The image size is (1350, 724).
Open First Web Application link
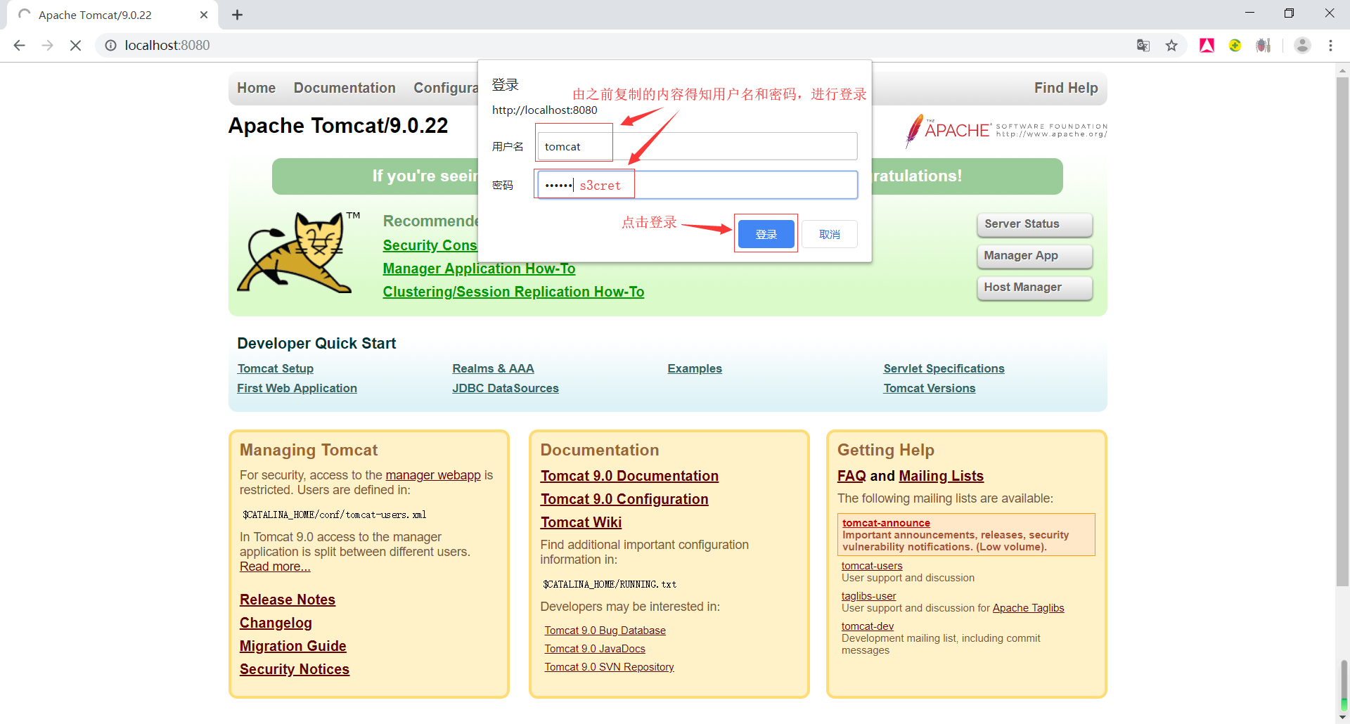(297, 388)
